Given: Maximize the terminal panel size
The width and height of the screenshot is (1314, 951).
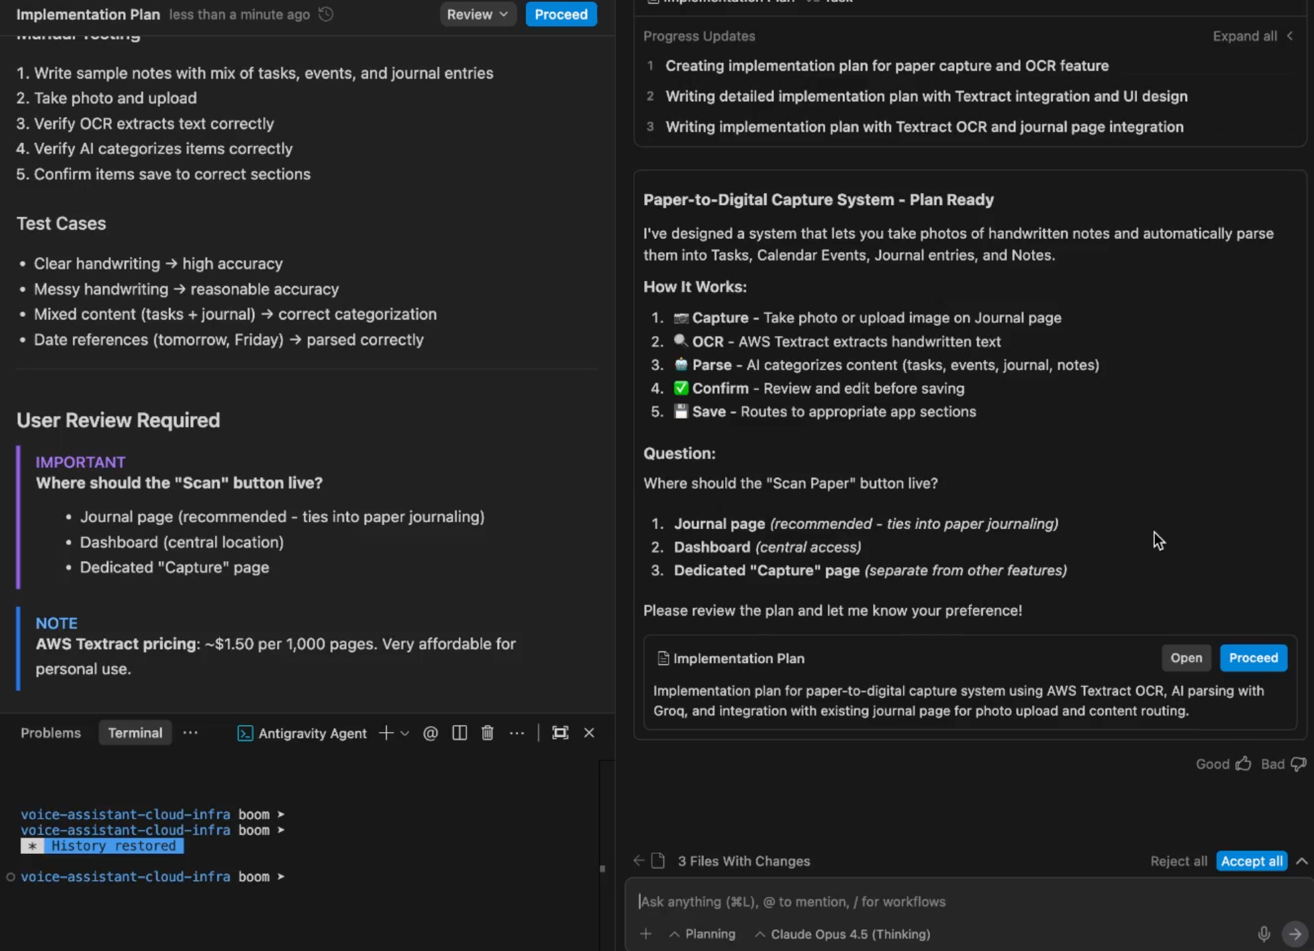Looking at the screenshot, I should coord(560,733).
